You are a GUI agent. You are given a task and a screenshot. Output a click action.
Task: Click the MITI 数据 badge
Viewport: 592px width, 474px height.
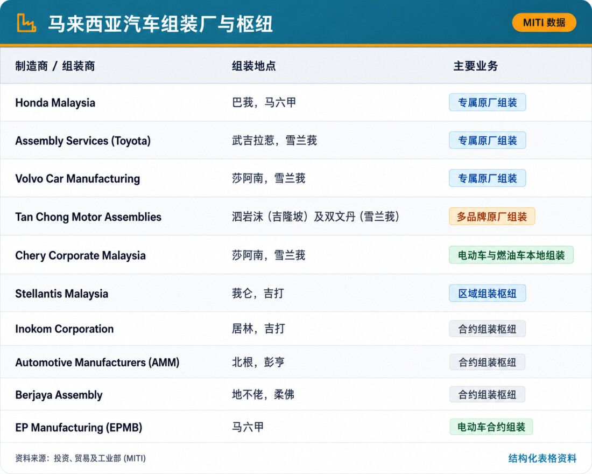point(544,23)
